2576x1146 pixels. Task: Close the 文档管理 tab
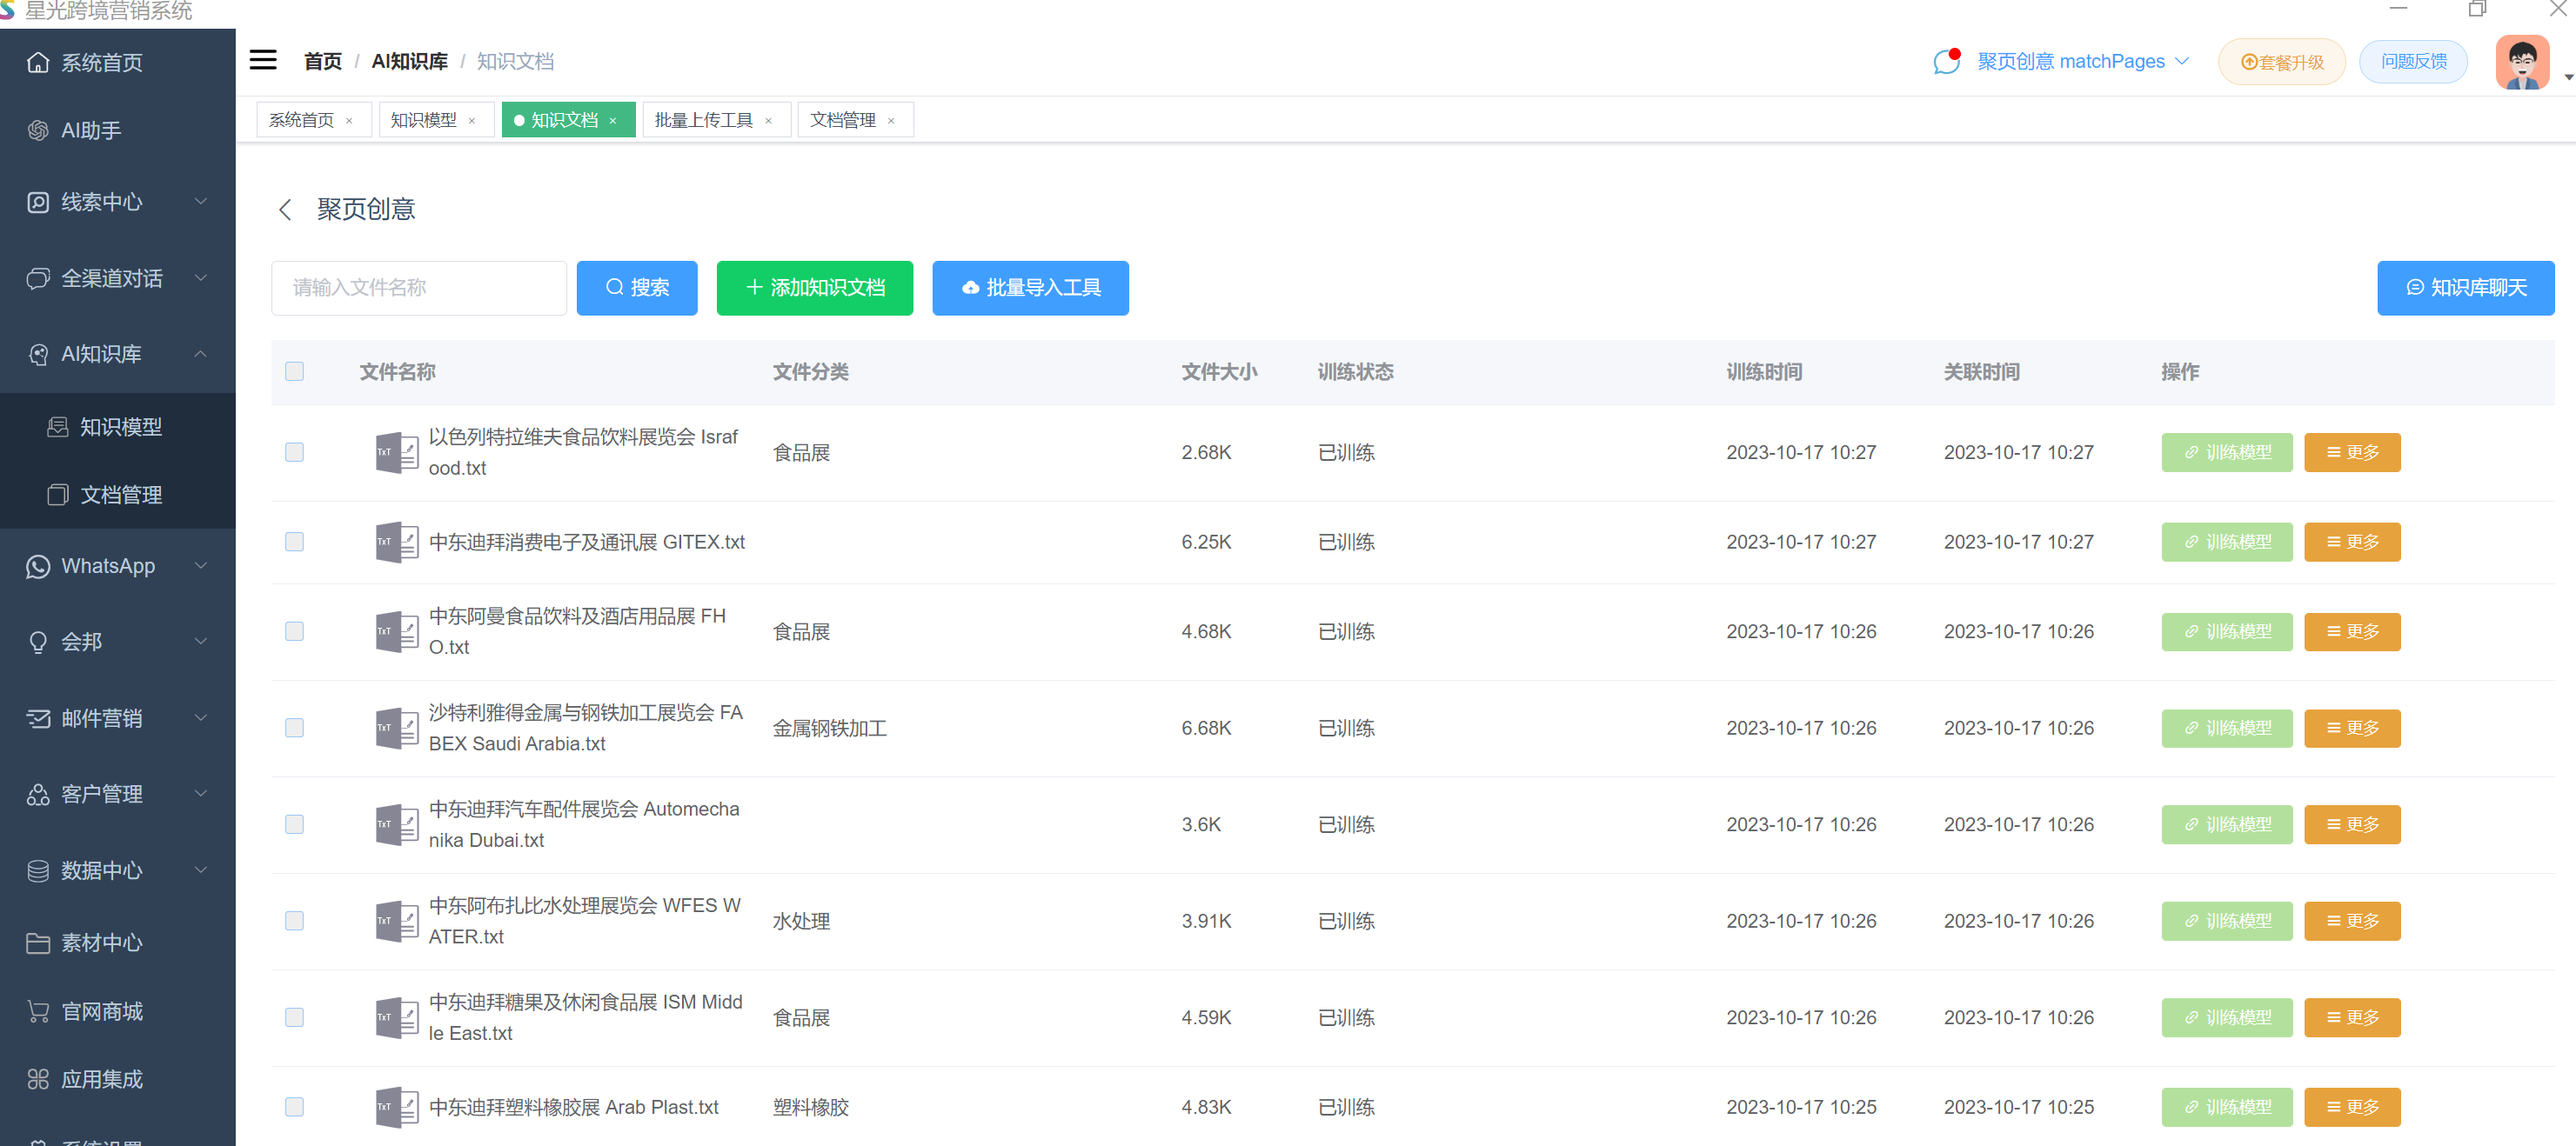(x=891, y=121)
